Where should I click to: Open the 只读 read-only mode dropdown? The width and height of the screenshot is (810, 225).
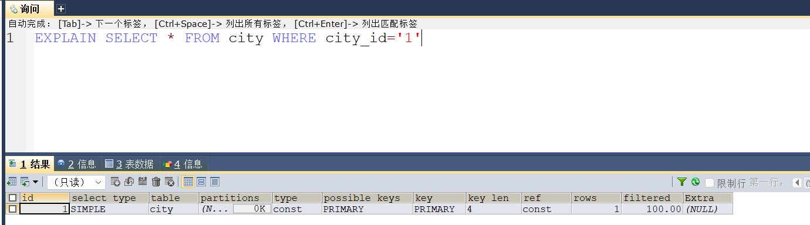[x=76, y=182]
